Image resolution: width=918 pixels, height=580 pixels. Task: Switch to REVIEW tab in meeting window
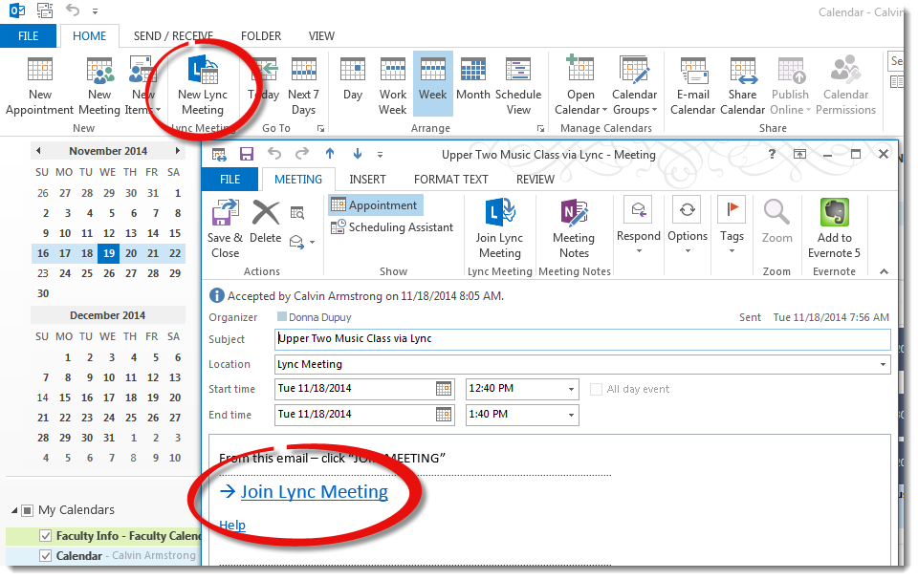(535, 179)
